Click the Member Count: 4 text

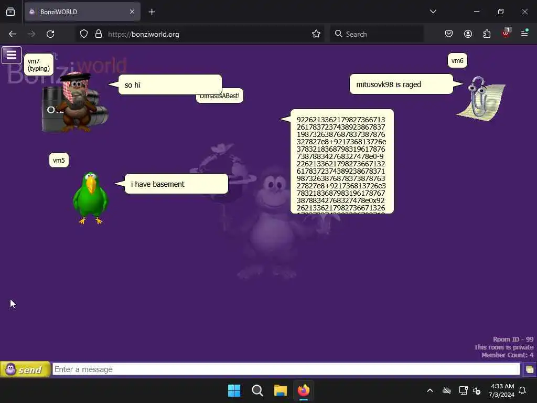click(507, 355)
